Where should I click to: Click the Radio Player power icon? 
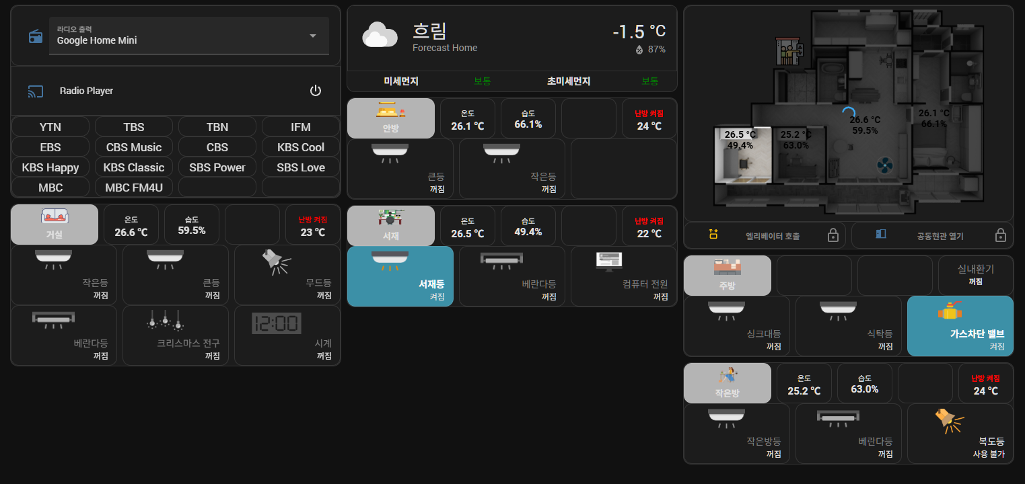(315, 91)
